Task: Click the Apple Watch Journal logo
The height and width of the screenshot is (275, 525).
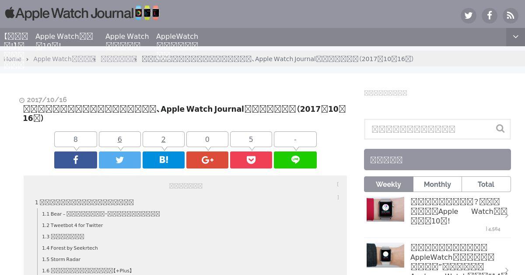Action: 82,13
